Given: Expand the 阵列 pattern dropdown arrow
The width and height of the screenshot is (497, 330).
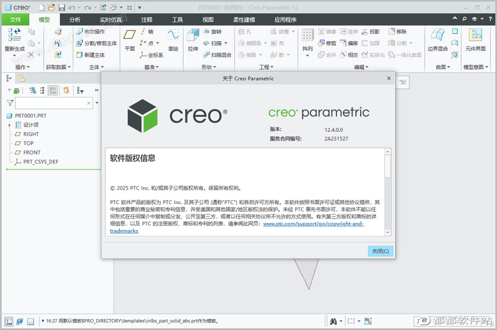Looking at the screenshot, I should point(307,56).
